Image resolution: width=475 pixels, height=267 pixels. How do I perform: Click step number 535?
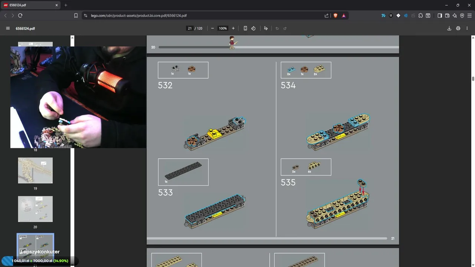tap(288, 182)
